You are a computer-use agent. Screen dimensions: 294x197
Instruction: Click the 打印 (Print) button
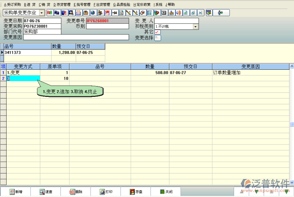click(102, 192)
